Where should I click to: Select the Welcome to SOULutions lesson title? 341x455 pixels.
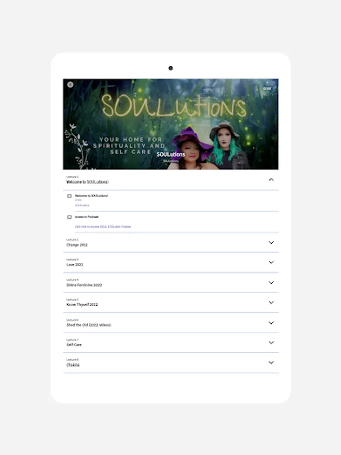[91, 196]
